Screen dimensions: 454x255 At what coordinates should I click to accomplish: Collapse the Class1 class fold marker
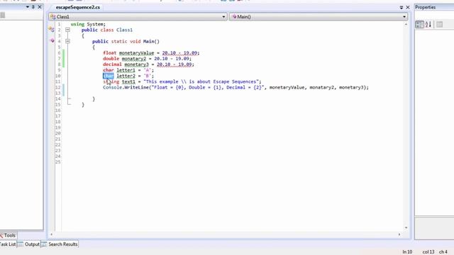[67, 30]
